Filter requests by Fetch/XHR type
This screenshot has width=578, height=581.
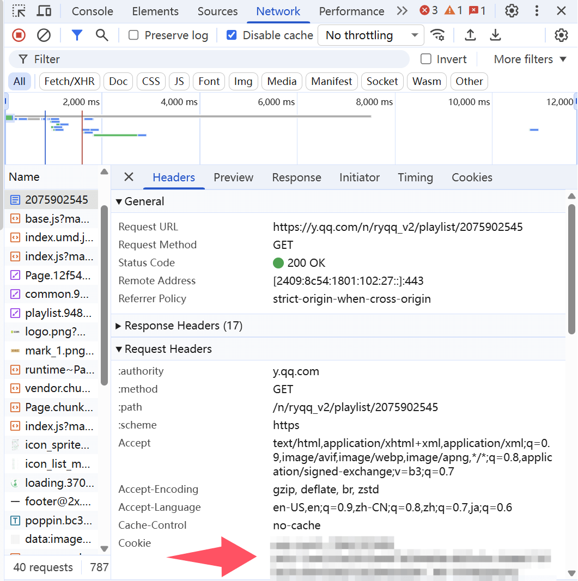(69, 82)
